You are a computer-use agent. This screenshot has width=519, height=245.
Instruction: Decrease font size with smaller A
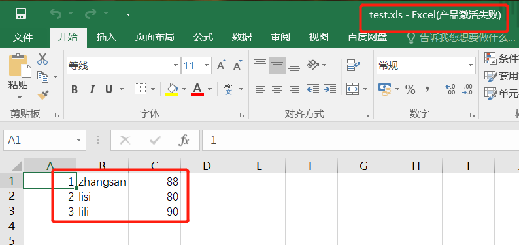238,65
